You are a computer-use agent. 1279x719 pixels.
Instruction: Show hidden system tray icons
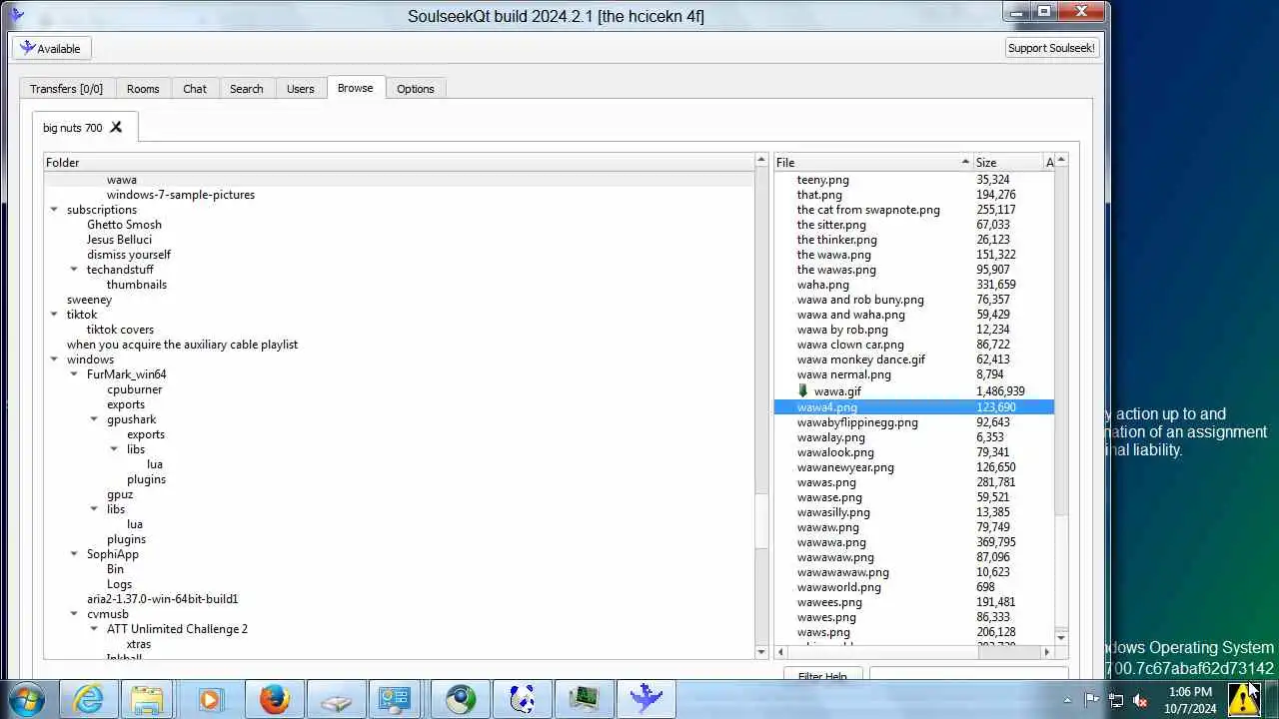1067,700
